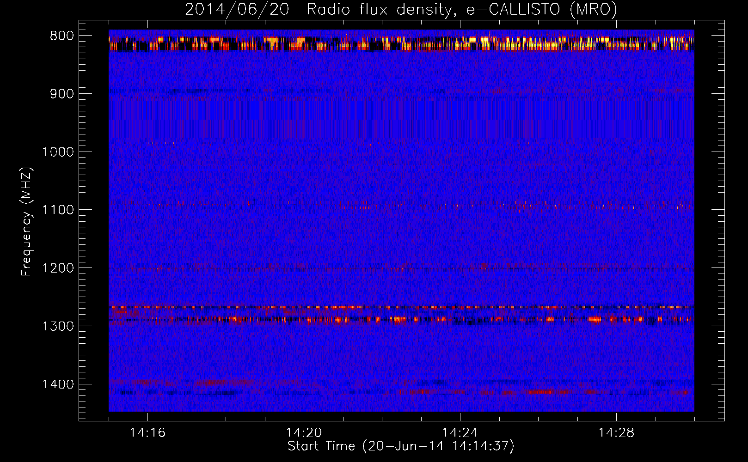Click the 14:20 time tick label

point(304,433)
